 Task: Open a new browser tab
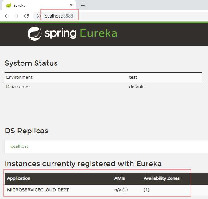coord(83,5)
